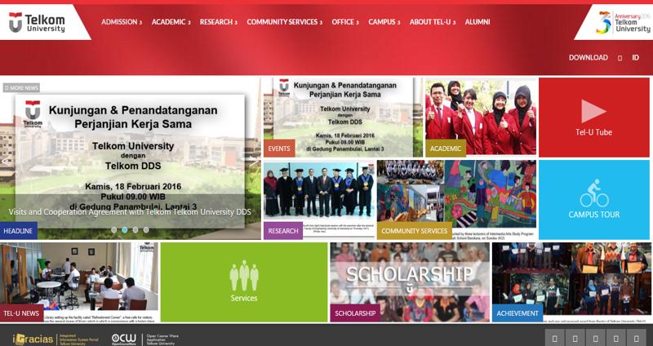Expand the COMMUNITY SERVICES navbar menu

coord(284,22)
